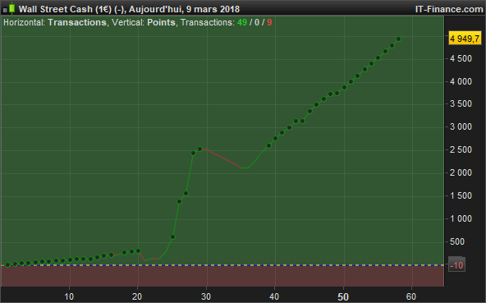Select the green 49 winning transactions count
Screen dimensions: 486x303
[x=241, y=23]
